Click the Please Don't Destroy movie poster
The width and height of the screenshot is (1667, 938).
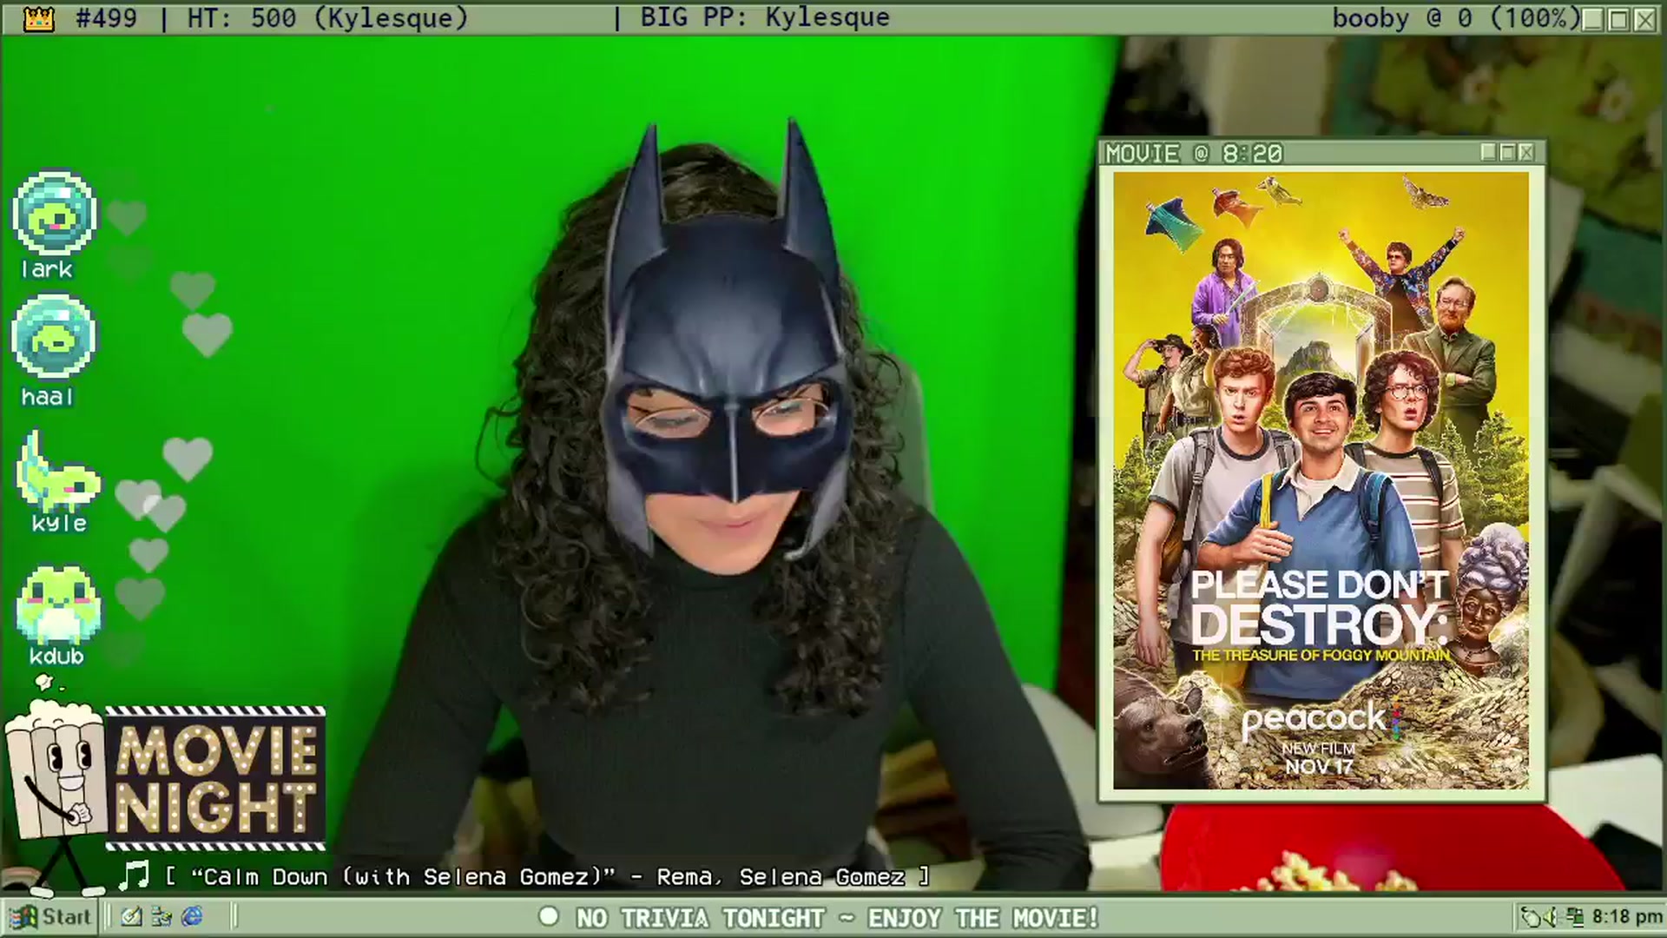[1321, 480]
